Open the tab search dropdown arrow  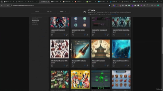[x=2, y=2]
